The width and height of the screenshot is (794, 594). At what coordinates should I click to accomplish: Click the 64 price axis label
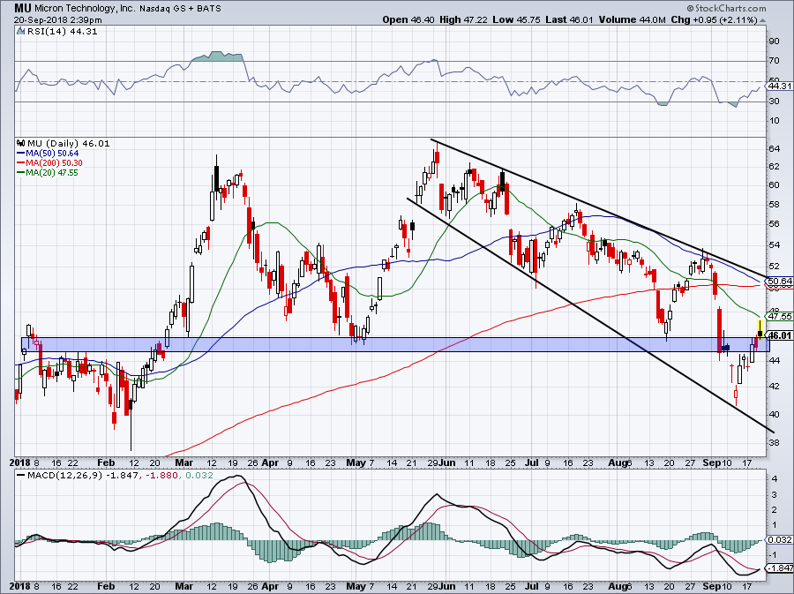774,149
